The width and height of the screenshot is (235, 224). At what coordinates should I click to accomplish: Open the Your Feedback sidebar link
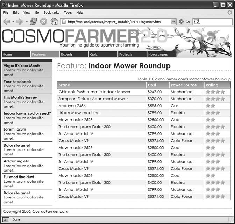17,82
